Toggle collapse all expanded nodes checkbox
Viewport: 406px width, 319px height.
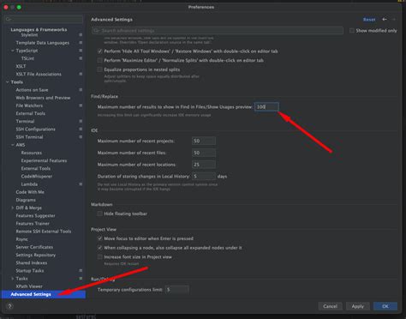99,248
